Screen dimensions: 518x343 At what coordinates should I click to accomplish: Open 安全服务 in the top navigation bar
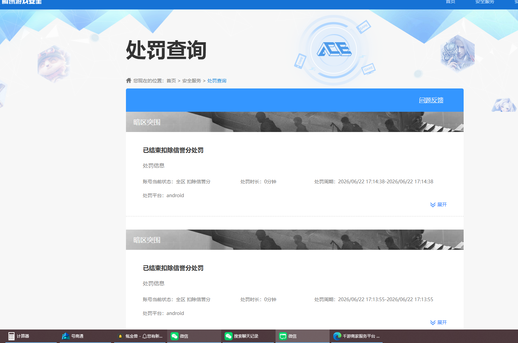coord(485,2)
